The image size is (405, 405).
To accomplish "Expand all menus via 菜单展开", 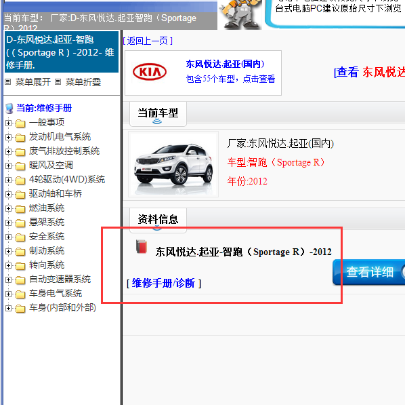I will pyautogui.click(x=33, y=82).
